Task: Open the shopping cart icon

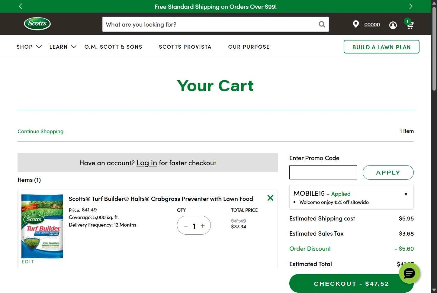Action: coord(410,24)
